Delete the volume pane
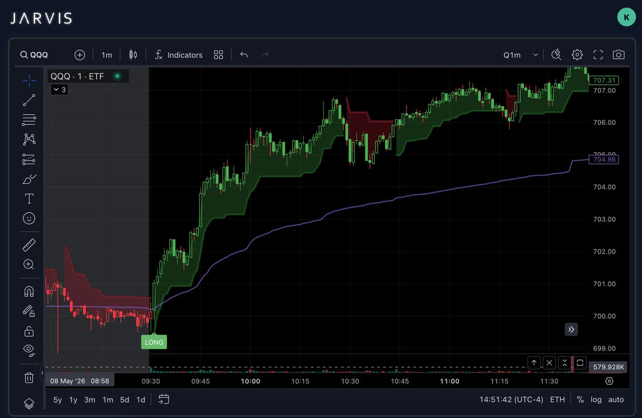The image size is (642, 418). pos(550,363)
